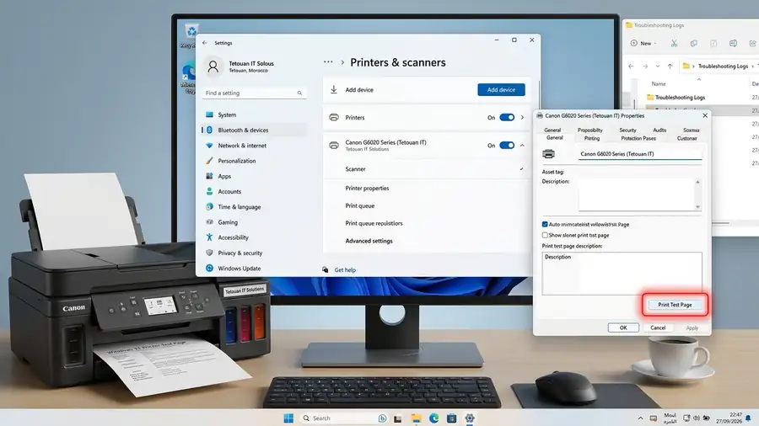Select the Accounts person icon
Screen dimensions: 759x426
click(209, 191)
